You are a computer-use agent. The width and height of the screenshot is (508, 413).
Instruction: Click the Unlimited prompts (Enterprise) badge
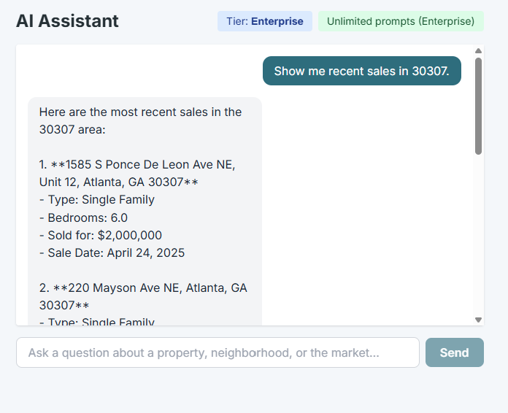[x=401, y=21]
